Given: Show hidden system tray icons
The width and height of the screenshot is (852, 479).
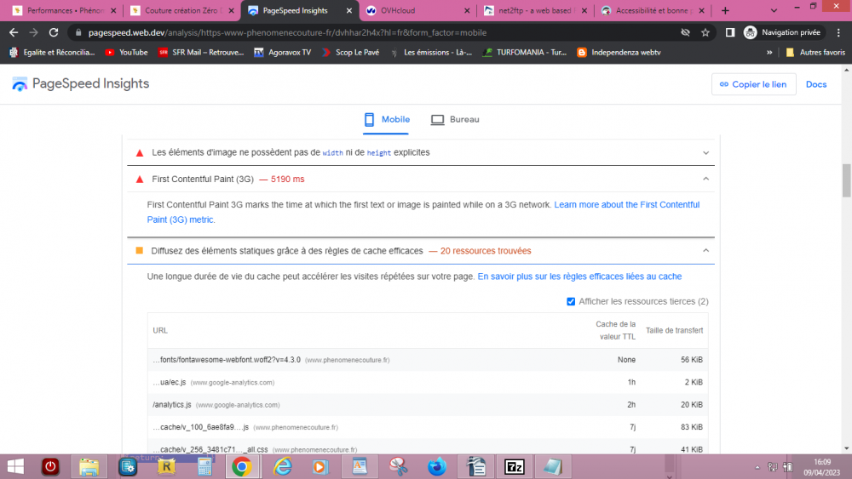Looking at the screenshot, I should click(x=757, y=467).
